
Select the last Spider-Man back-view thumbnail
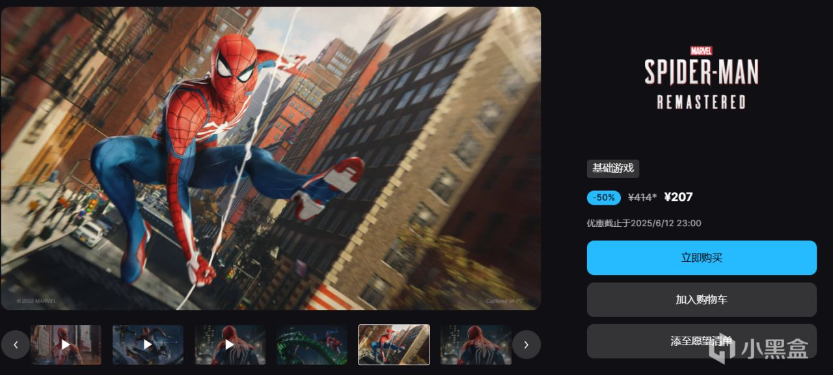(476, 344)
